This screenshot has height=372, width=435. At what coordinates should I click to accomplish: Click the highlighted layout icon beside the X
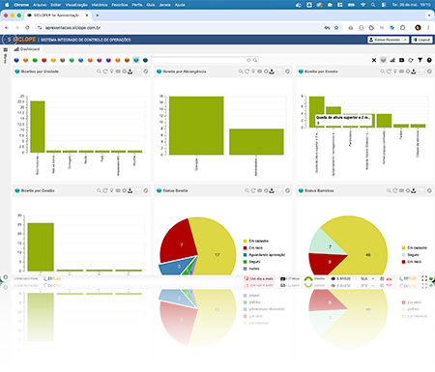click(x=383, y=60)
